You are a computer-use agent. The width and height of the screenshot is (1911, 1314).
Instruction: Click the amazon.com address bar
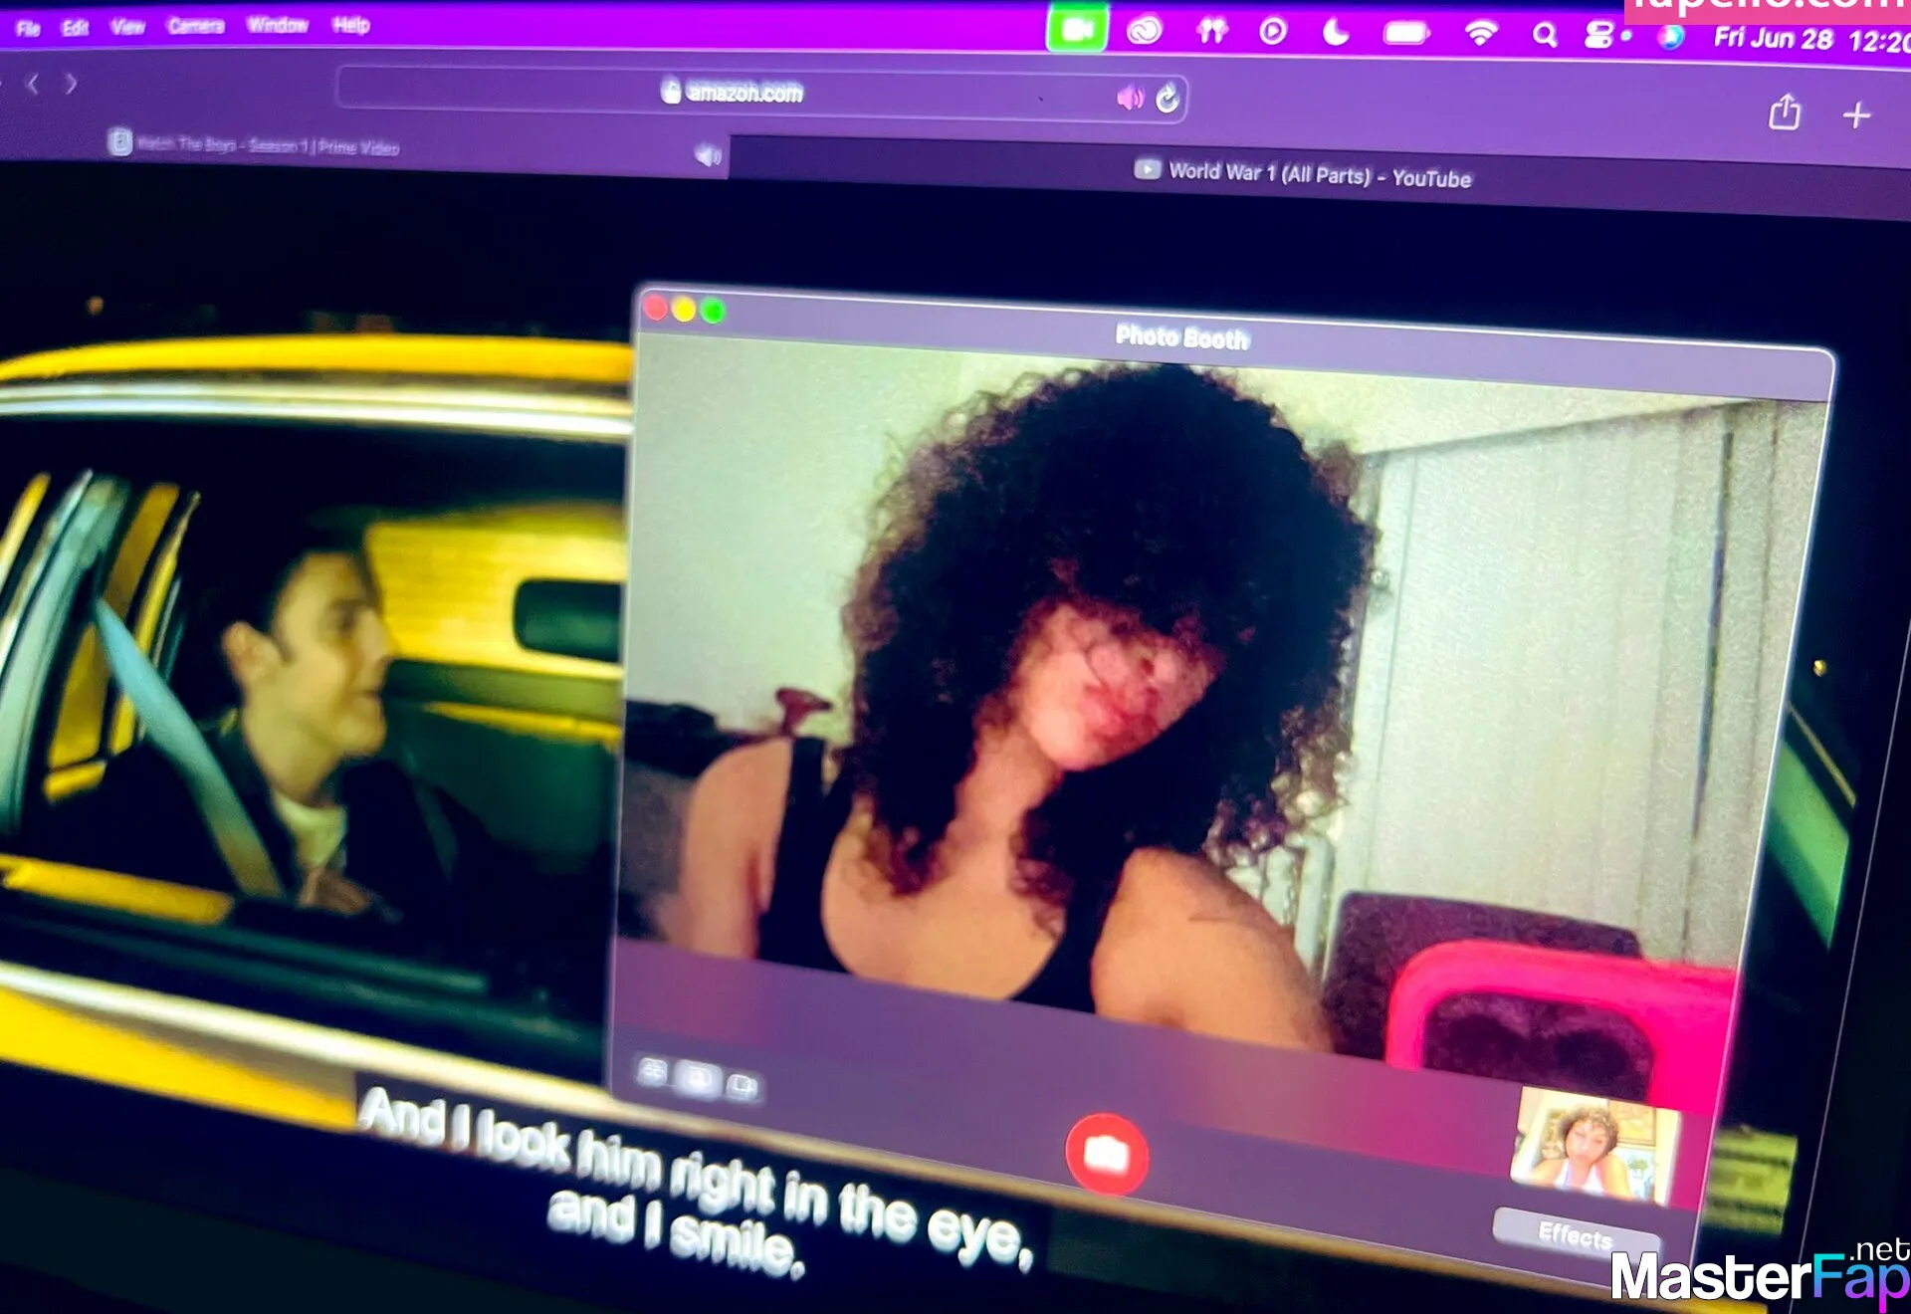[x=761, y=94]
